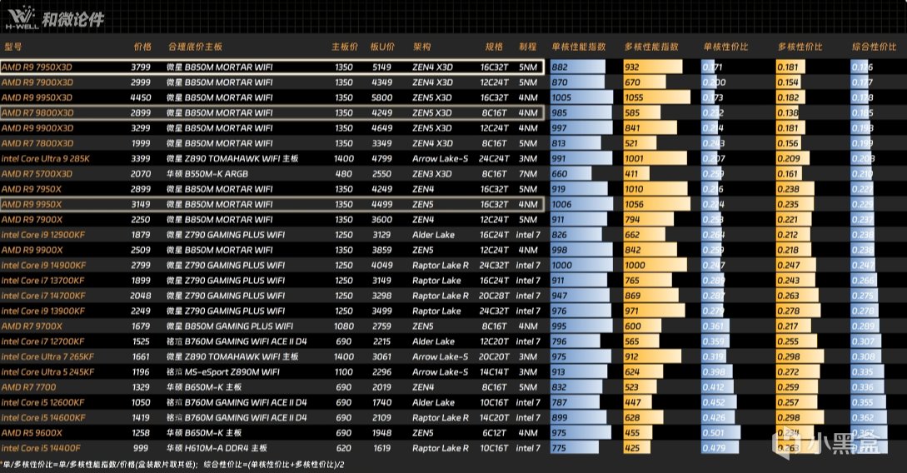Image resolution: width=907 pixels, height=473 pixels.
Task: Click the 型号 column header
Action: click(x=13, y=47)
